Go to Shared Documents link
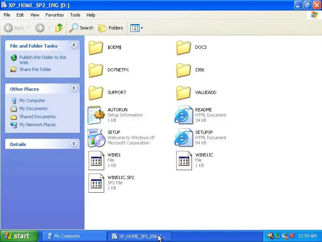The image size is (322, 242). (37, 117)
